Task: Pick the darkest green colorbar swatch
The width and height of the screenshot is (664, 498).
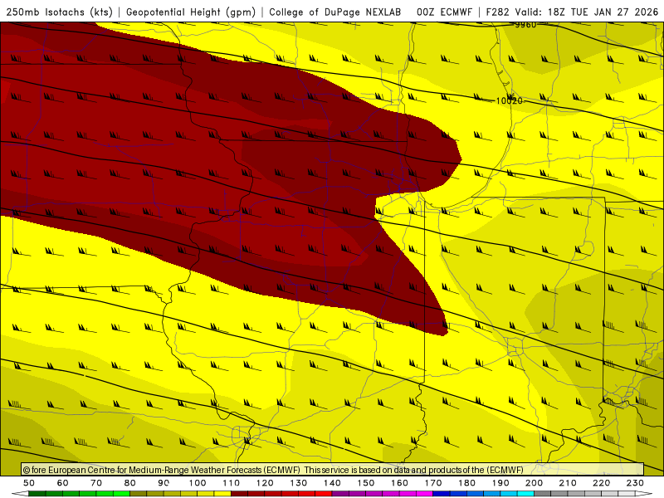Action: point(37,494)
